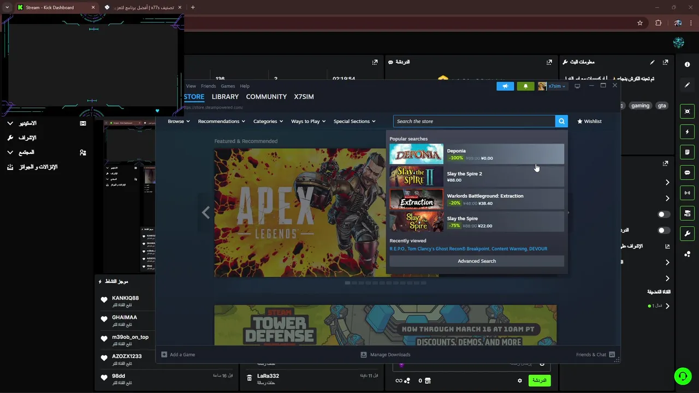The width and height of the screenshot is (699, 393).
Task: Turn on the upper Kick settings switch
Action: [x=664, y=215]
